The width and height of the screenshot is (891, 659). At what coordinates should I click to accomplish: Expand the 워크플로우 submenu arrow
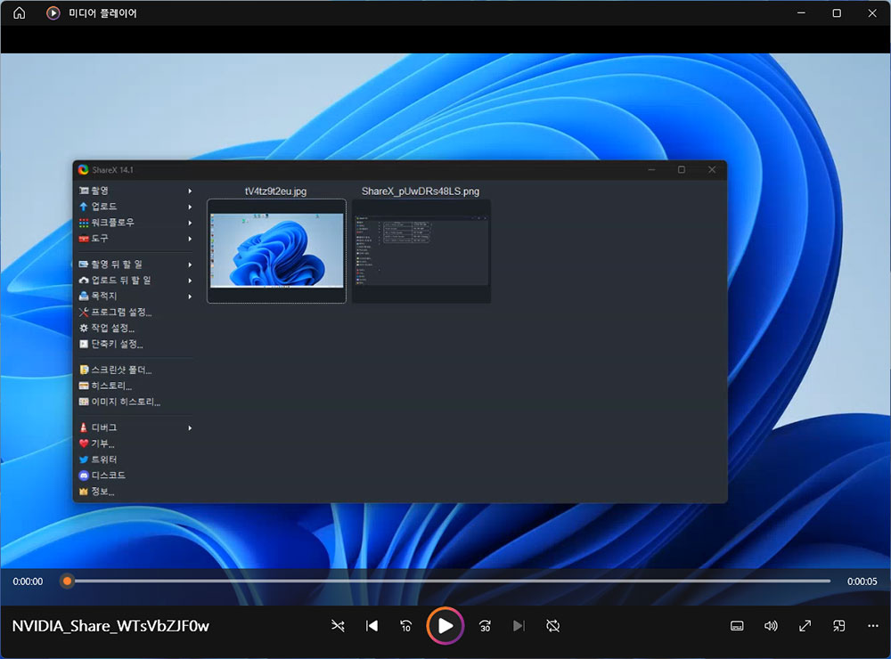[190, 224]
